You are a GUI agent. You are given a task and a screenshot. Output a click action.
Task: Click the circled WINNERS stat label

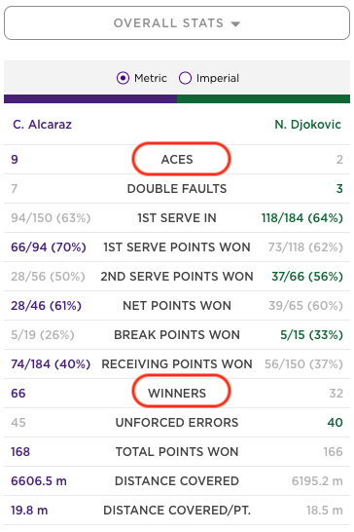coord(177,394)
